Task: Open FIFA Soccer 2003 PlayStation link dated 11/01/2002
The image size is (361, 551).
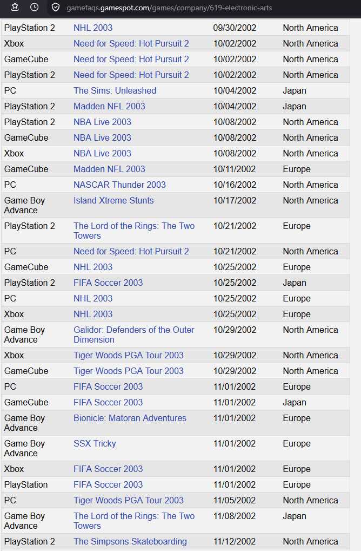Action: [108, 484]
